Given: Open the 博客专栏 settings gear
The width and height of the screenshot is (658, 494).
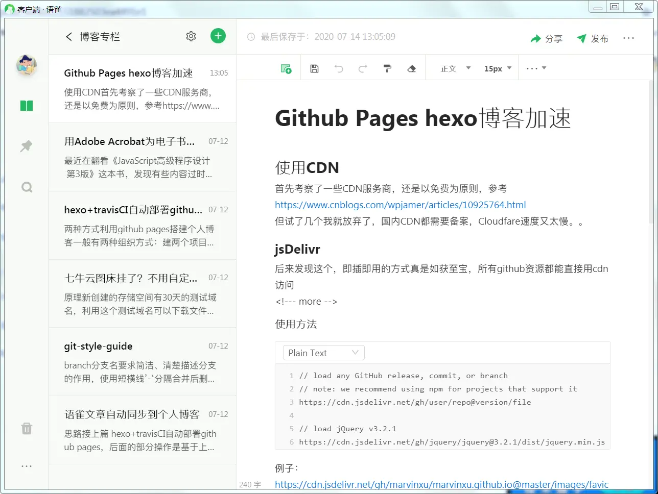Looking at the screenshot, I should pos(191,36).
